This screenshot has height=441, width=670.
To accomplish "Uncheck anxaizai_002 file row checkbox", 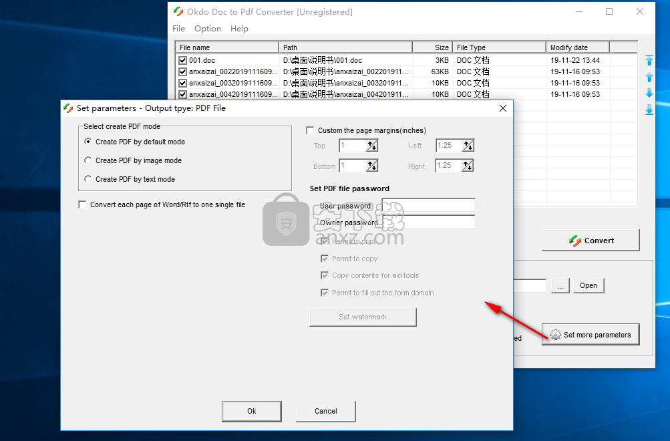I will [x=183, y=71].
